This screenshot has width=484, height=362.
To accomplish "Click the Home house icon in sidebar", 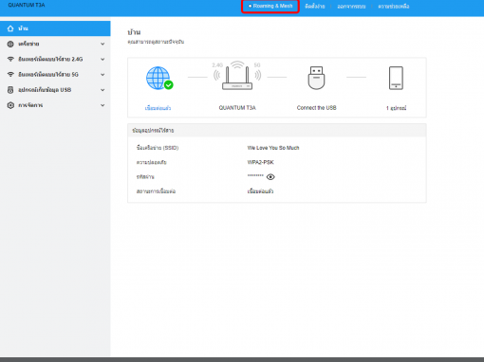I will pos(10,28).
